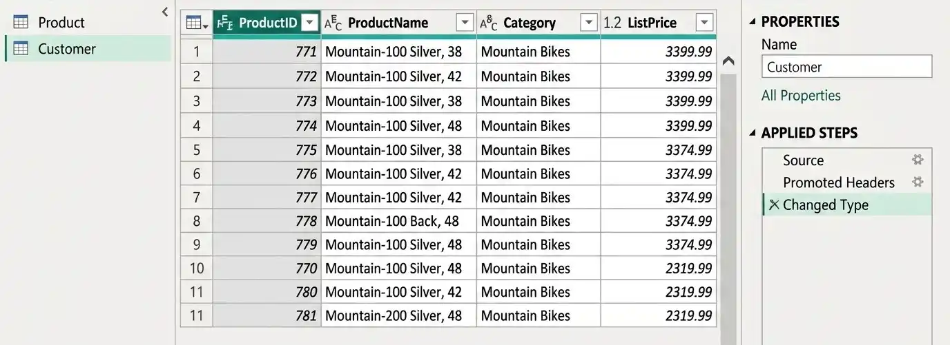The image size is (950, 345).
Task: Change ProductName column data type icon
Action: [x=333, y=23]
